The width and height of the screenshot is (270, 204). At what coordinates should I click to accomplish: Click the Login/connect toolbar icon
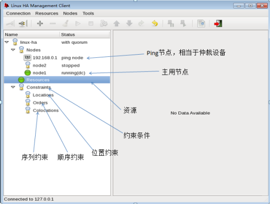[x=10, y=23]
